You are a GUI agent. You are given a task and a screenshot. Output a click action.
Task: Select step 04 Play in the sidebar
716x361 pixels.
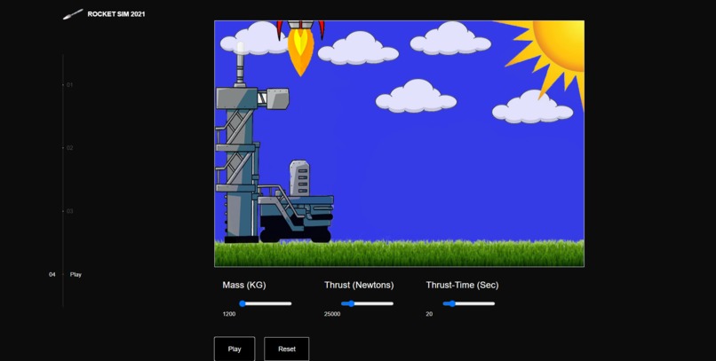[x=66, y=274]
